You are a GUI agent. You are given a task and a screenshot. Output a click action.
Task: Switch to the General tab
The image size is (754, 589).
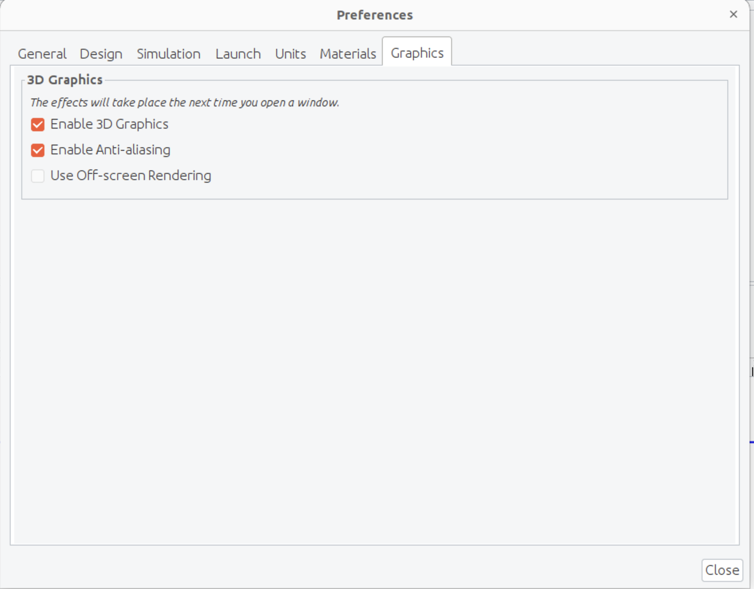(41, 53)
